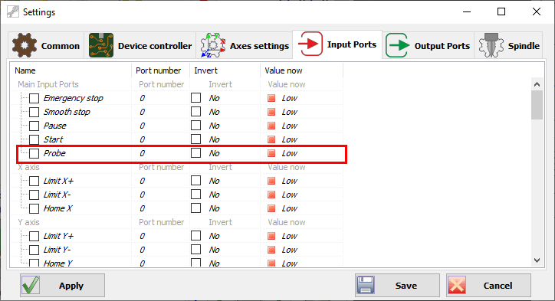Click the Cancel button
The height and width of the screenshot is (301, 555).
click(488, 285)
